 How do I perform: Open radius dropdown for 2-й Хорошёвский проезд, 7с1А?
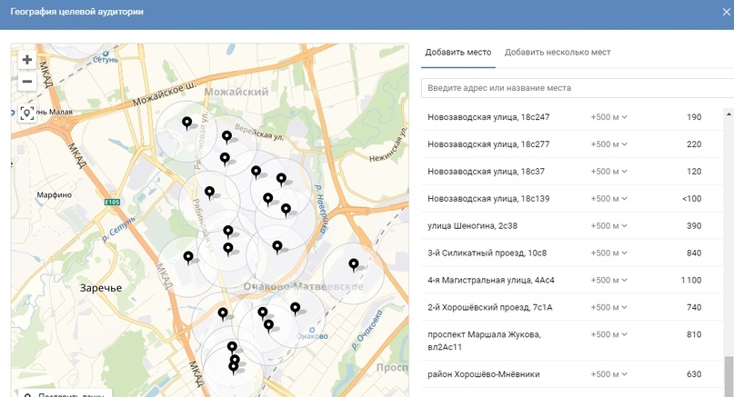pyautogui.click(x=608, y=307)
